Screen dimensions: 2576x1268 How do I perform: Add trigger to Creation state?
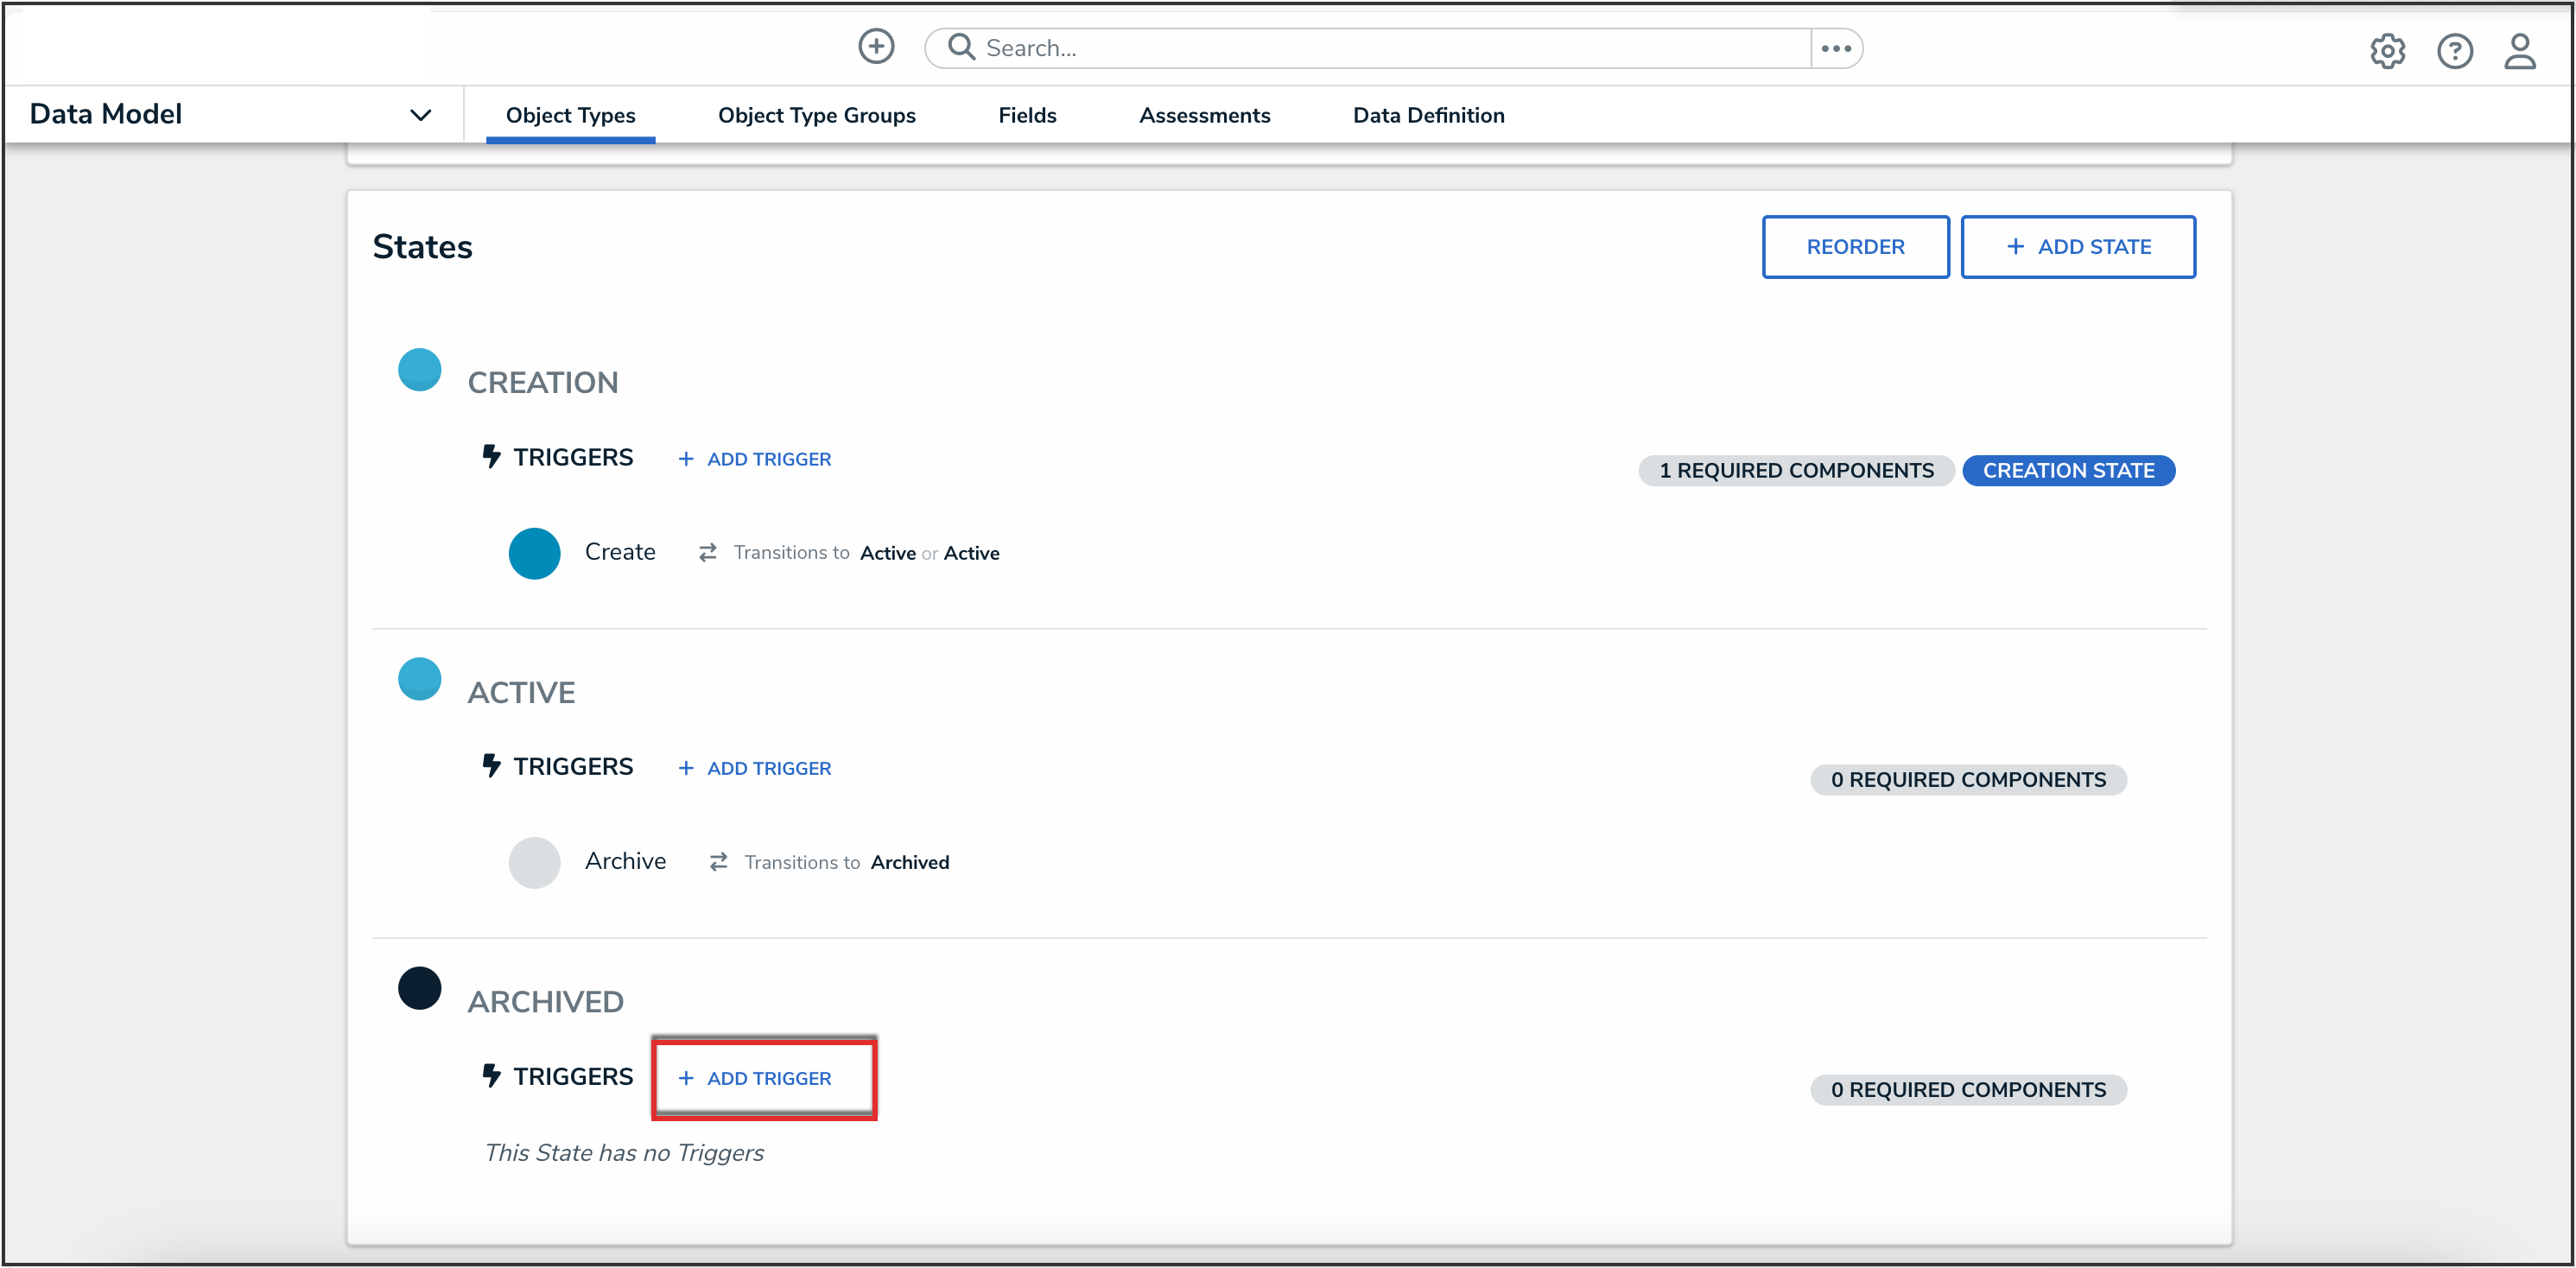click(x=756, y=459)
